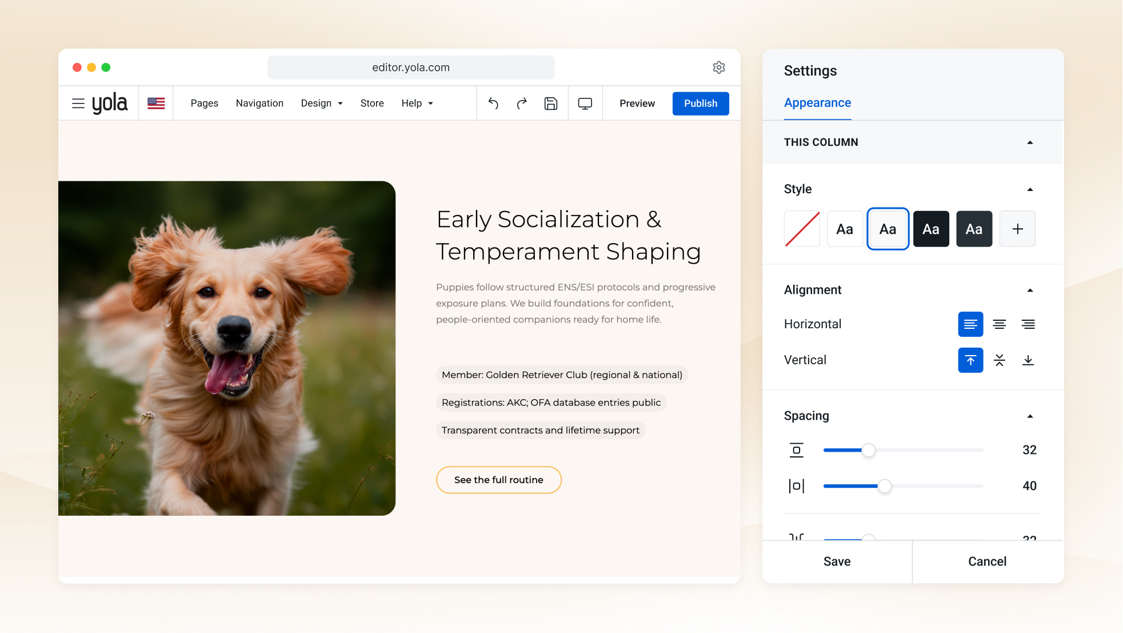The width and height of the screenshot is (1123, 633).
Task: Open the Pages menu
Action: pos(205,103)
